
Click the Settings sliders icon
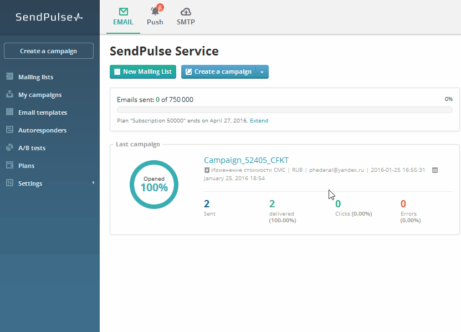pos(10,182)
